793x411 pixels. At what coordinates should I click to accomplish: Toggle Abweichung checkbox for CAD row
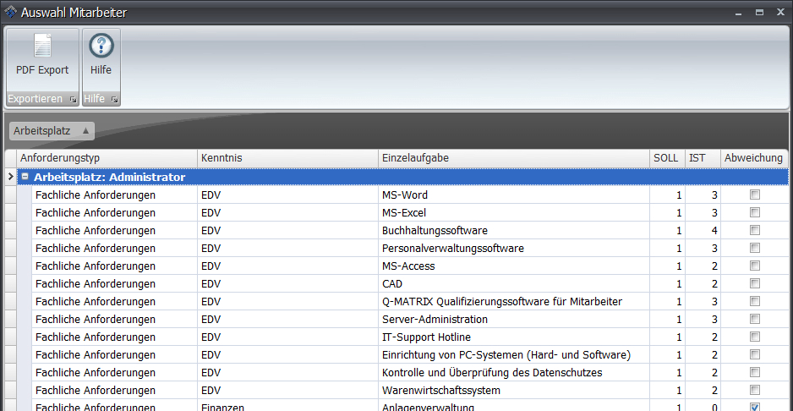[754, 284]
